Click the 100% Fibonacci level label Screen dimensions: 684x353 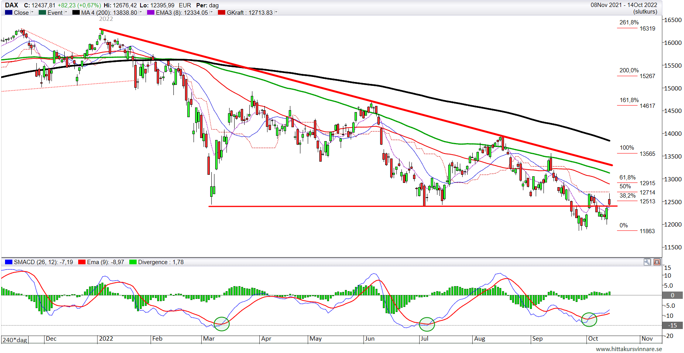tap(627, 148)
